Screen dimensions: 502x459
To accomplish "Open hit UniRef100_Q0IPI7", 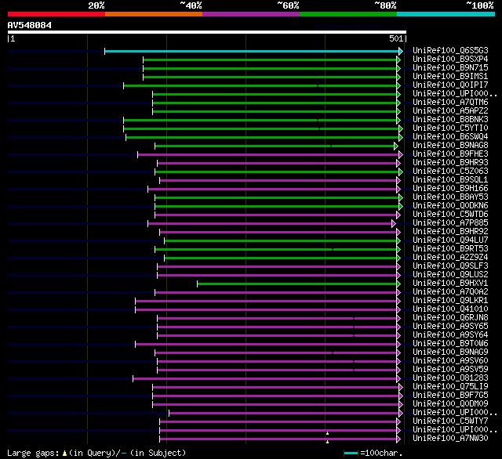I will (x=450, y=85).
